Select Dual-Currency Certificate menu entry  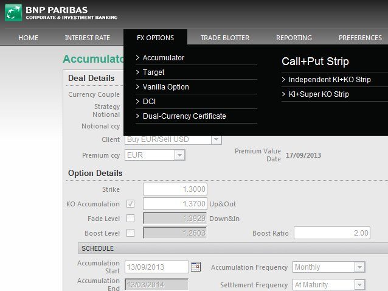tap(184, 116)
